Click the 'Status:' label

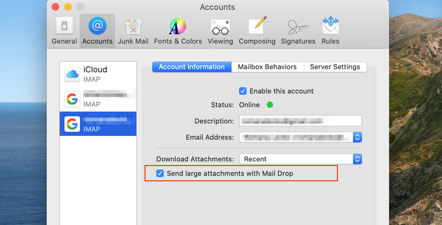coord(222,105)
